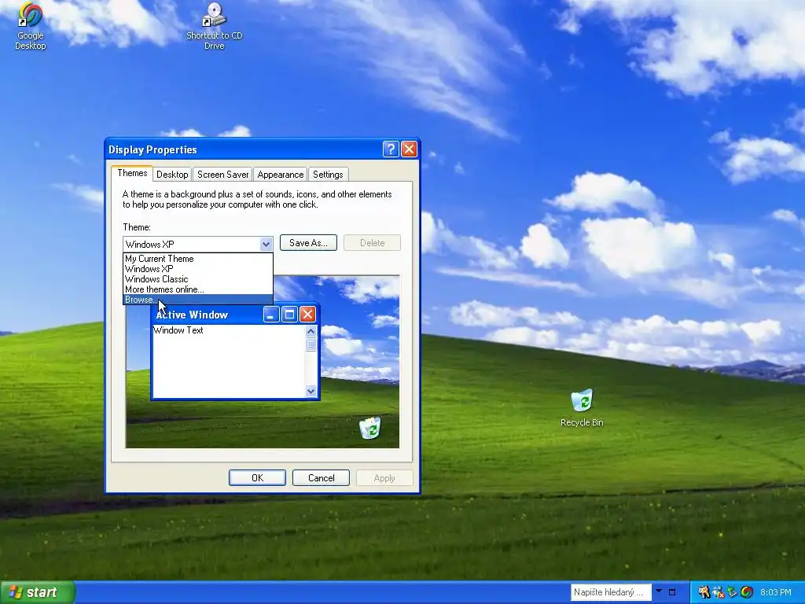Choose My Current Theme from list
805x604 pixels.
pyautogui.click(x=197, y=259)
